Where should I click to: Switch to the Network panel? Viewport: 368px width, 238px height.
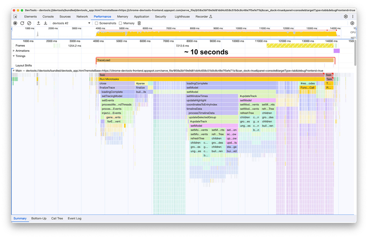(82, 17)
